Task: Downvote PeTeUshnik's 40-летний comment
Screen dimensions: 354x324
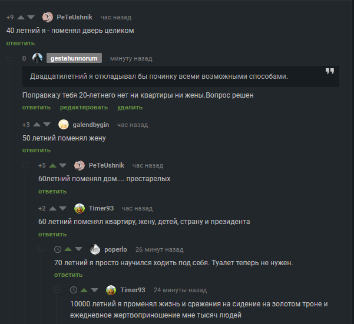Action: point(31,18)
